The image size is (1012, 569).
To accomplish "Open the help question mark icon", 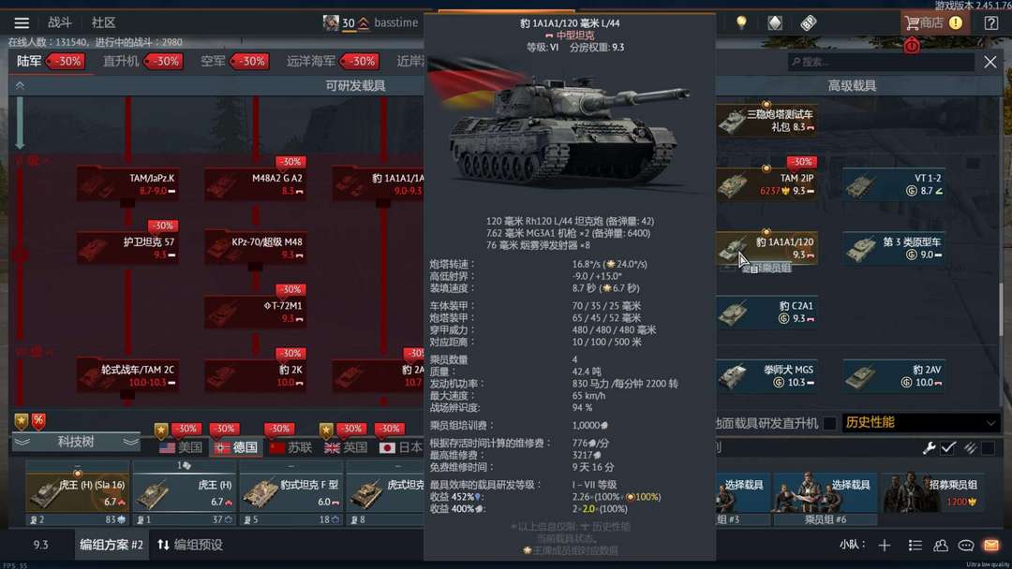I will coord(990,23).
